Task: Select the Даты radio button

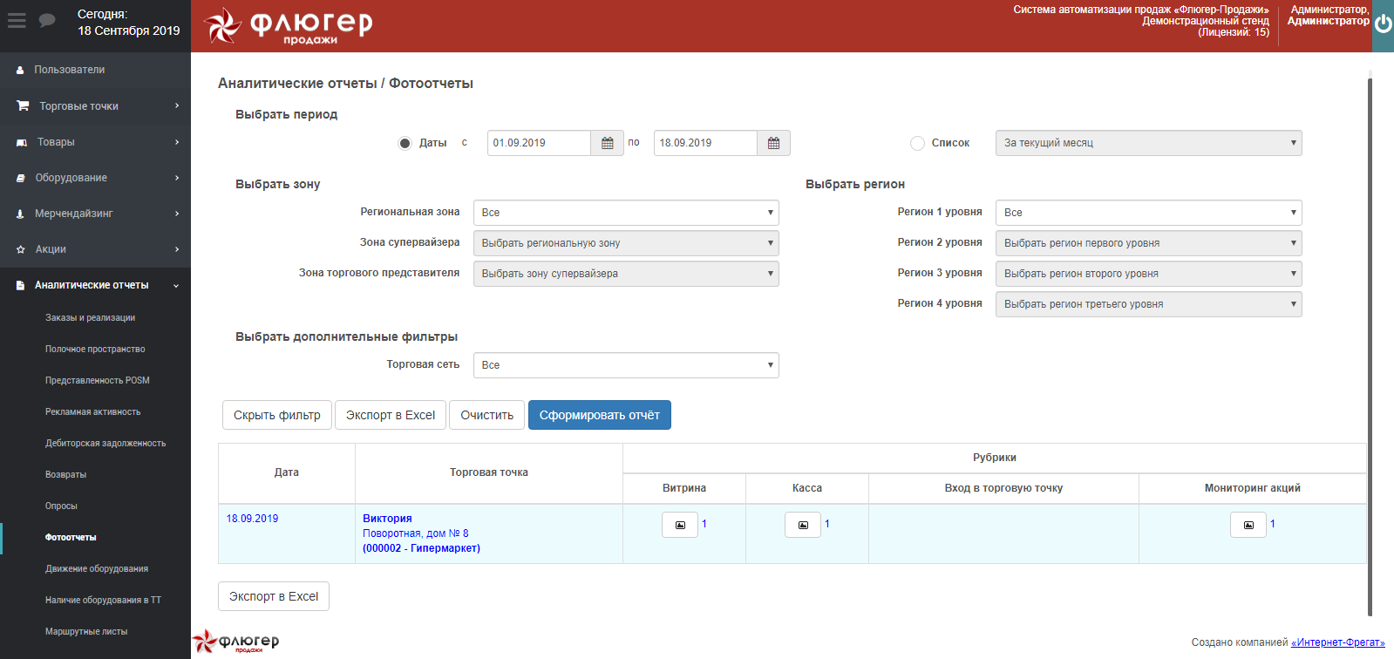Action: [x=405, y=144]
